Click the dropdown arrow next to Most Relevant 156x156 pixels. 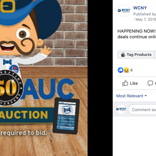point(146,96)
